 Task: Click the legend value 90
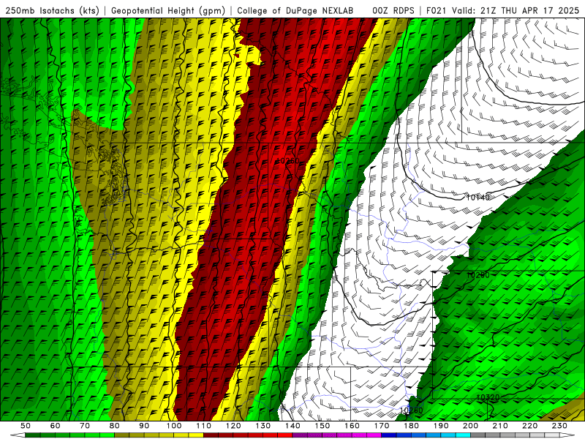144,426
